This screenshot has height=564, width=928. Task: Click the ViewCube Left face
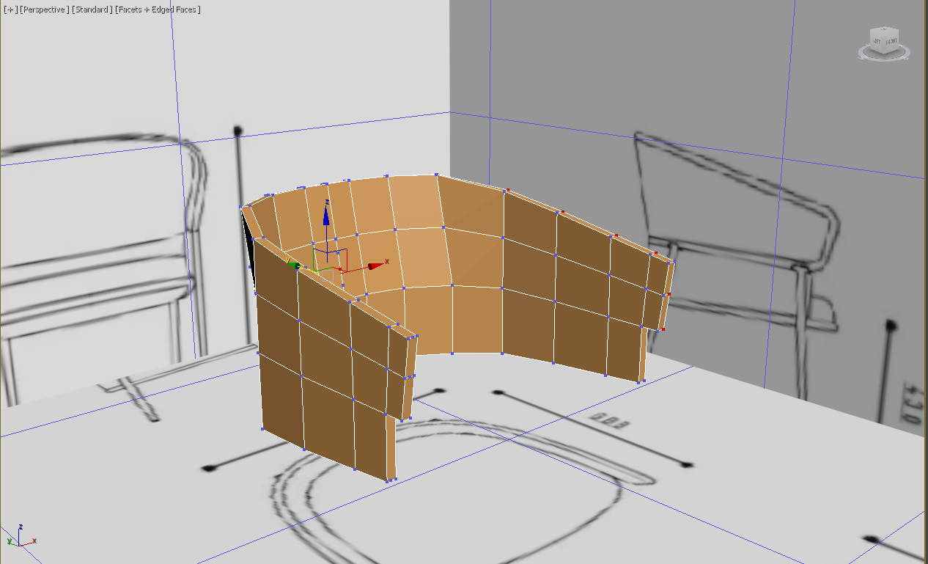877,43
